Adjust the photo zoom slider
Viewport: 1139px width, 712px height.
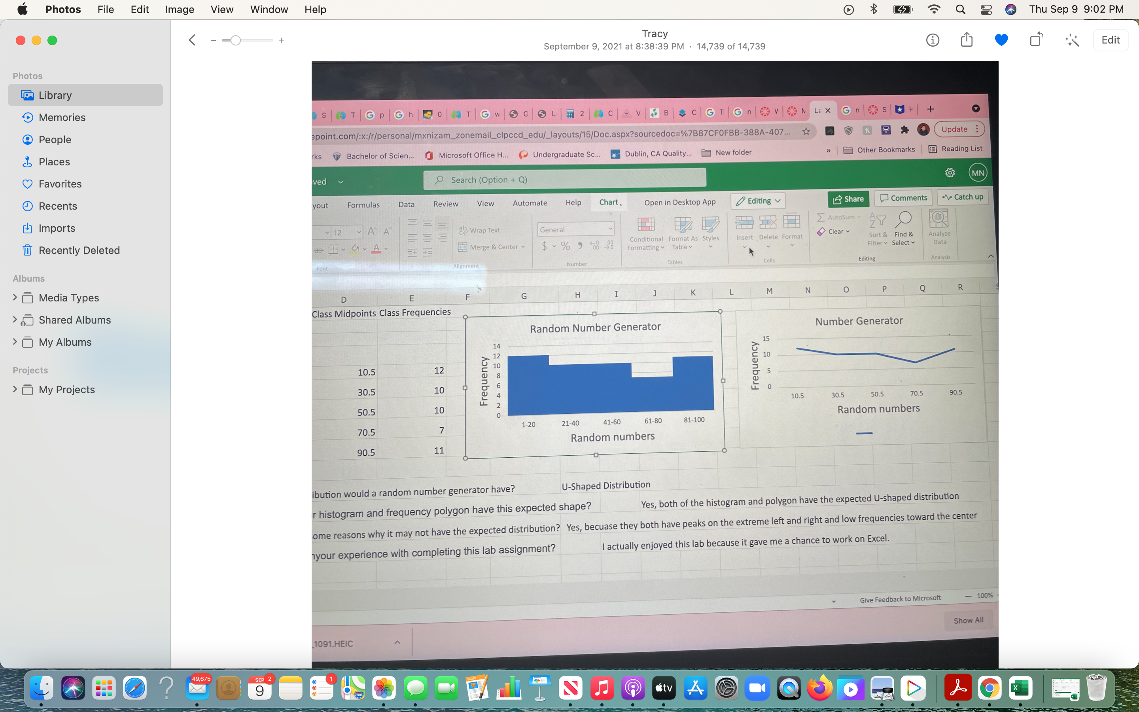click(x=236, y=40)
